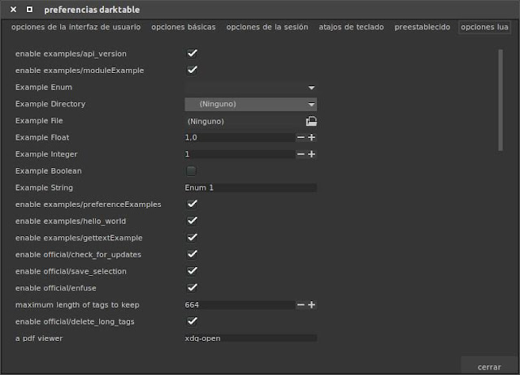The height and width of the screenshot is (375, 520).
Task: Increase Example Float with plus icon
Action: point(311,137)
